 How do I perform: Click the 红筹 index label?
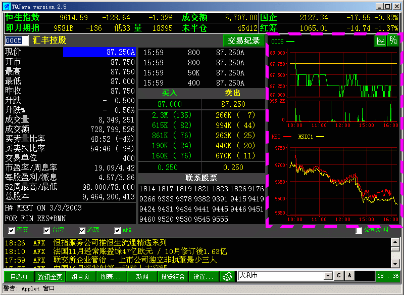(x=269, y=28)
